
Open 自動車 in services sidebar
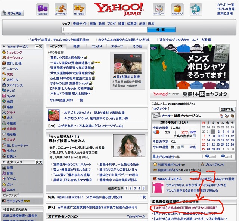[x=11, y=129]
